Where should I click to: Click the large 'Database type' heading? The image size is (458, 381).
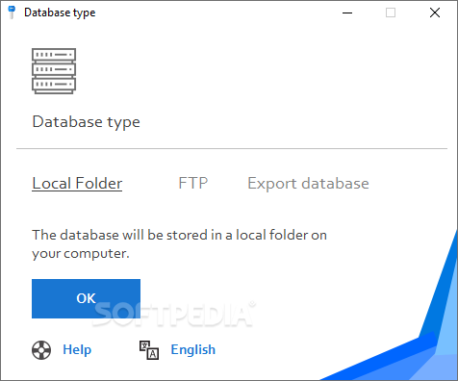pos(87,122)
